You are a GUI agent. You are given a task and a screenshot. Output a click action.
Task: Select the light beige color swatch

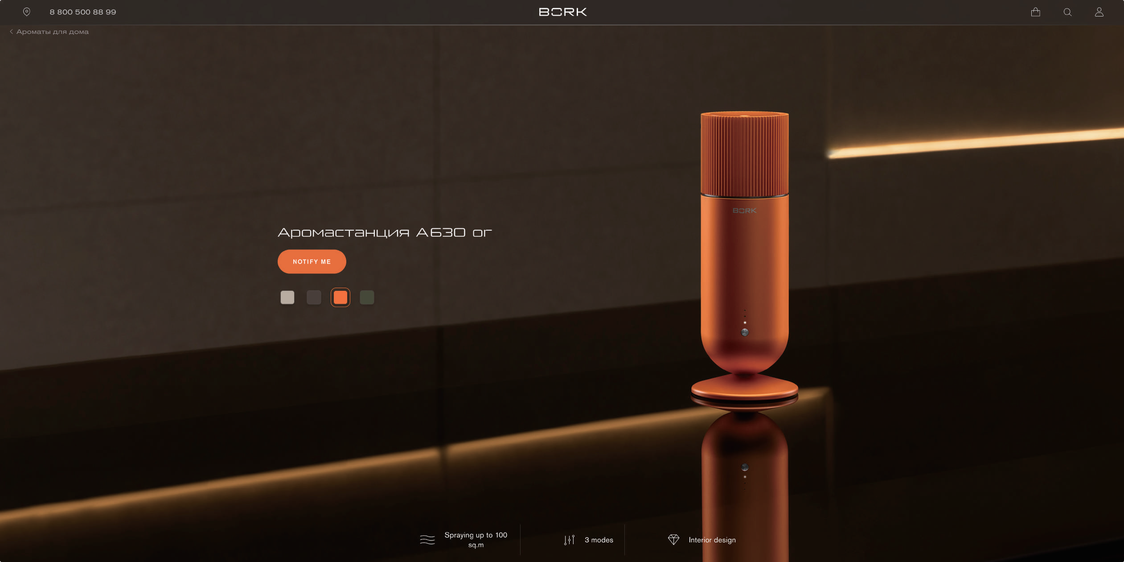point(287,298)
